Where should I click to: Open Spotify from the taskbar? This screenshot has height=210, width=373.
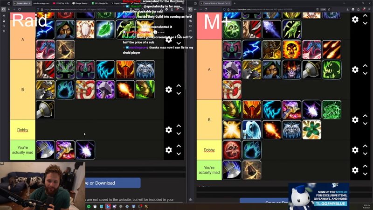[89, 206]
